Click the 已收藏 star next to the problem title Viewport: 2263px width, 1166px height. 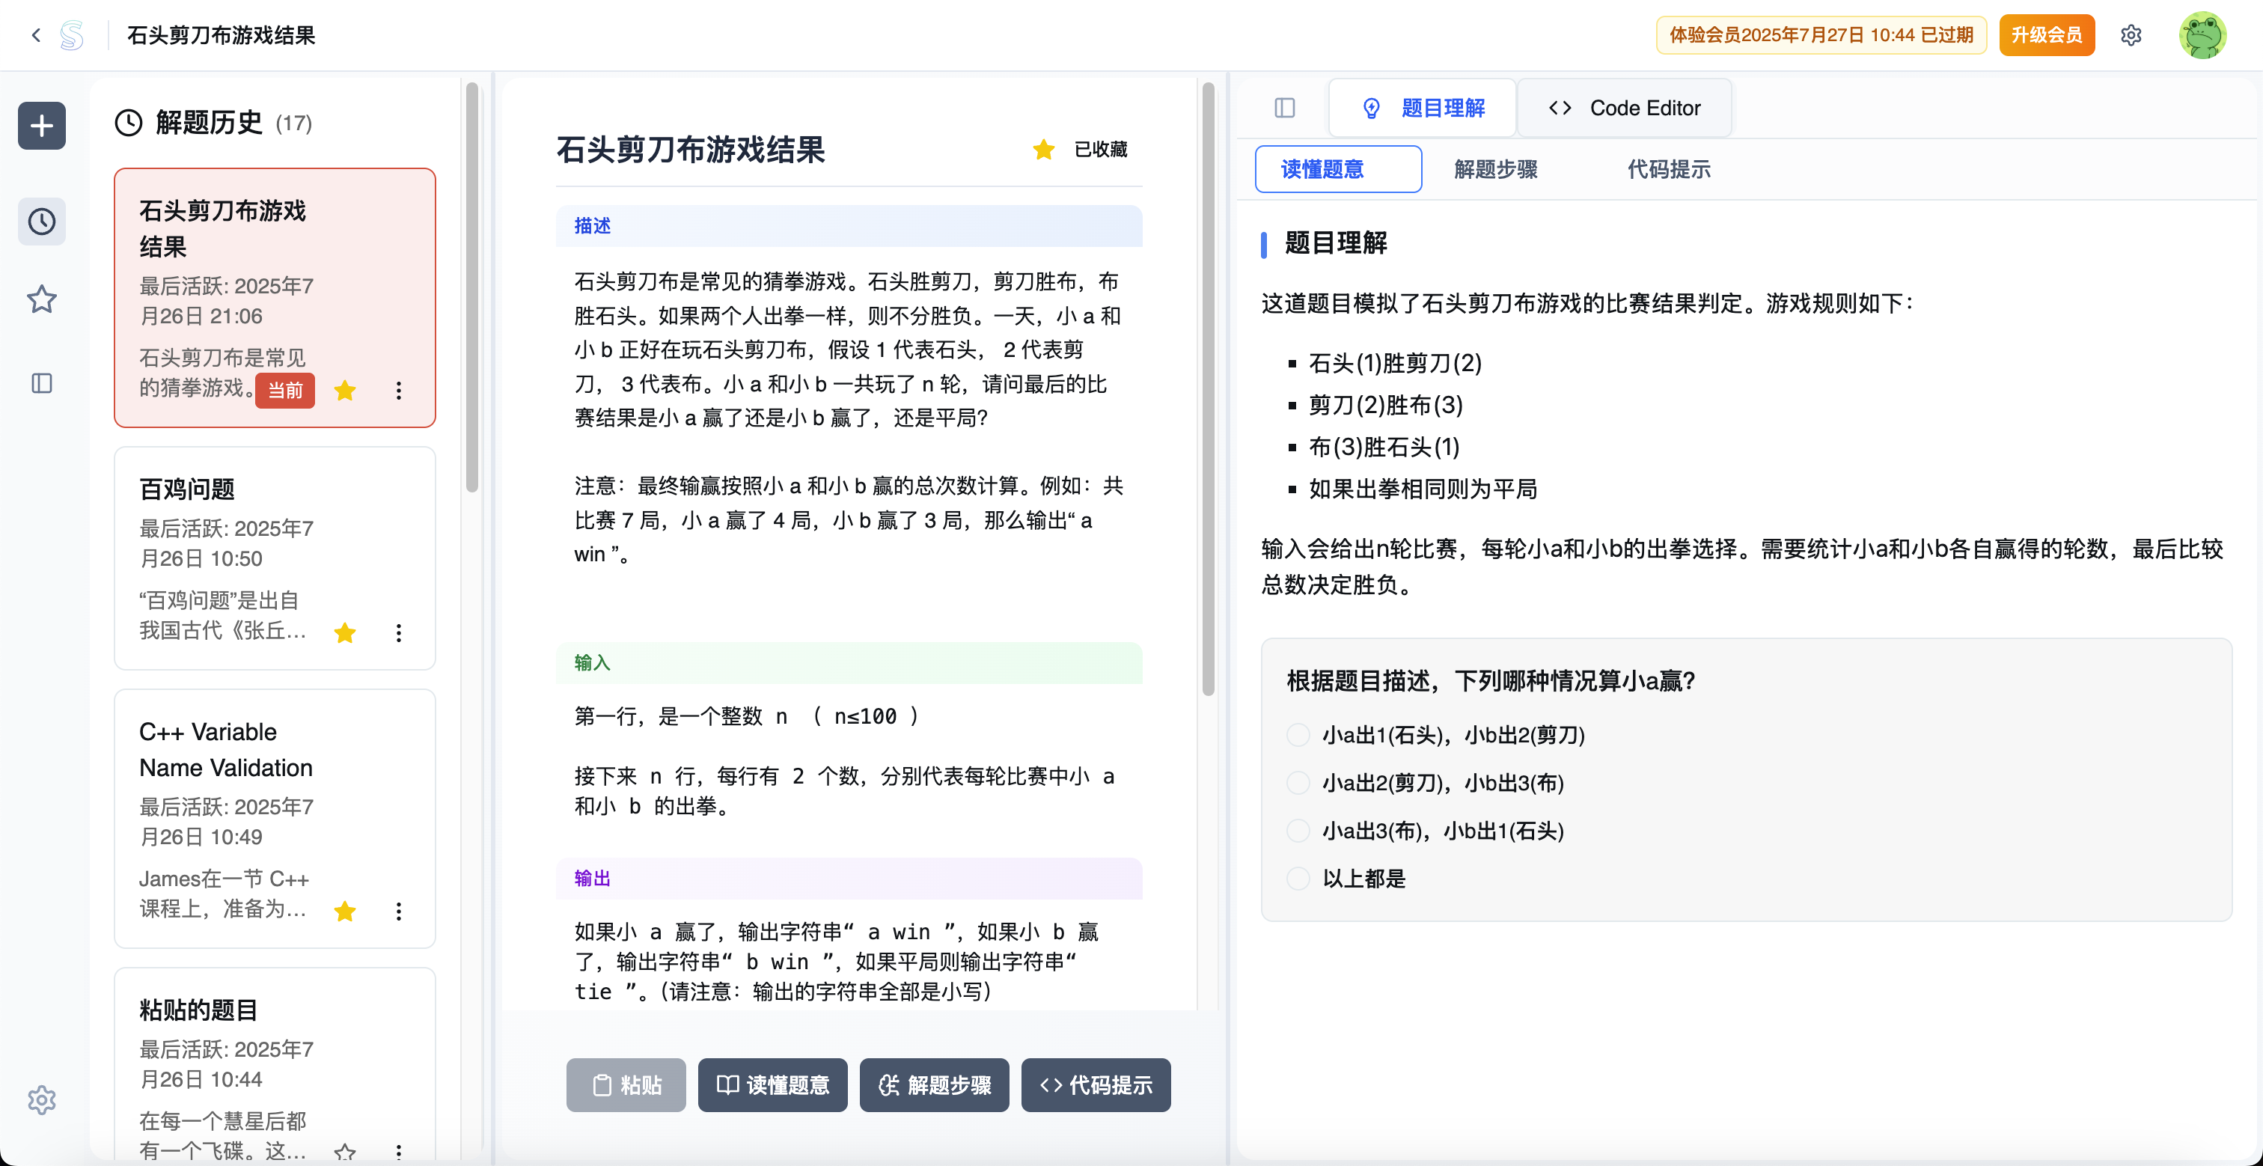click(x=1042, y=150)
